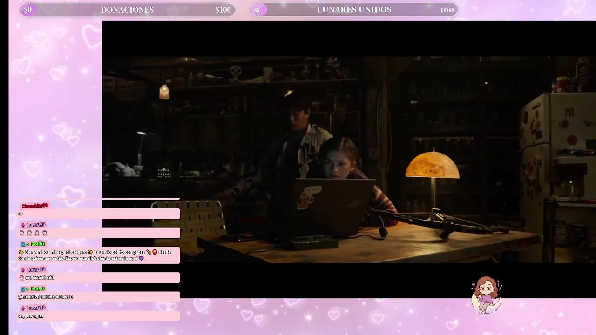This screenshot has width=596, height=335.
Task: Click the '$0' donation amount
Action: (x=28, y=10)
